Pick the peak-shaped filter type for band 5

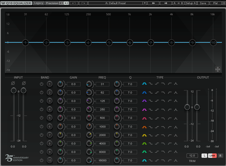(176, 119)
